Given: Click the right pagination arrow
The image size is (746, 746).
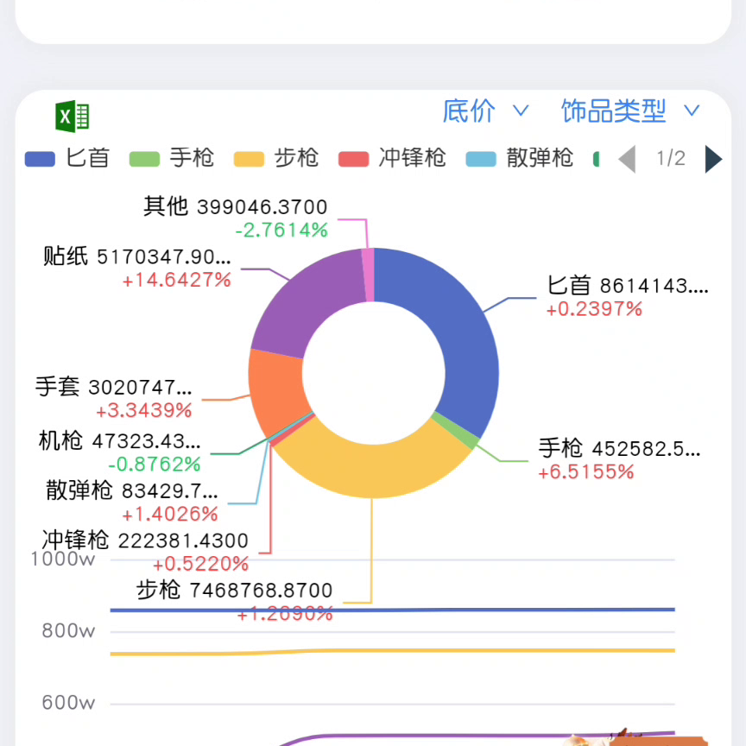Looking at the screenshot, I should 712,159.
